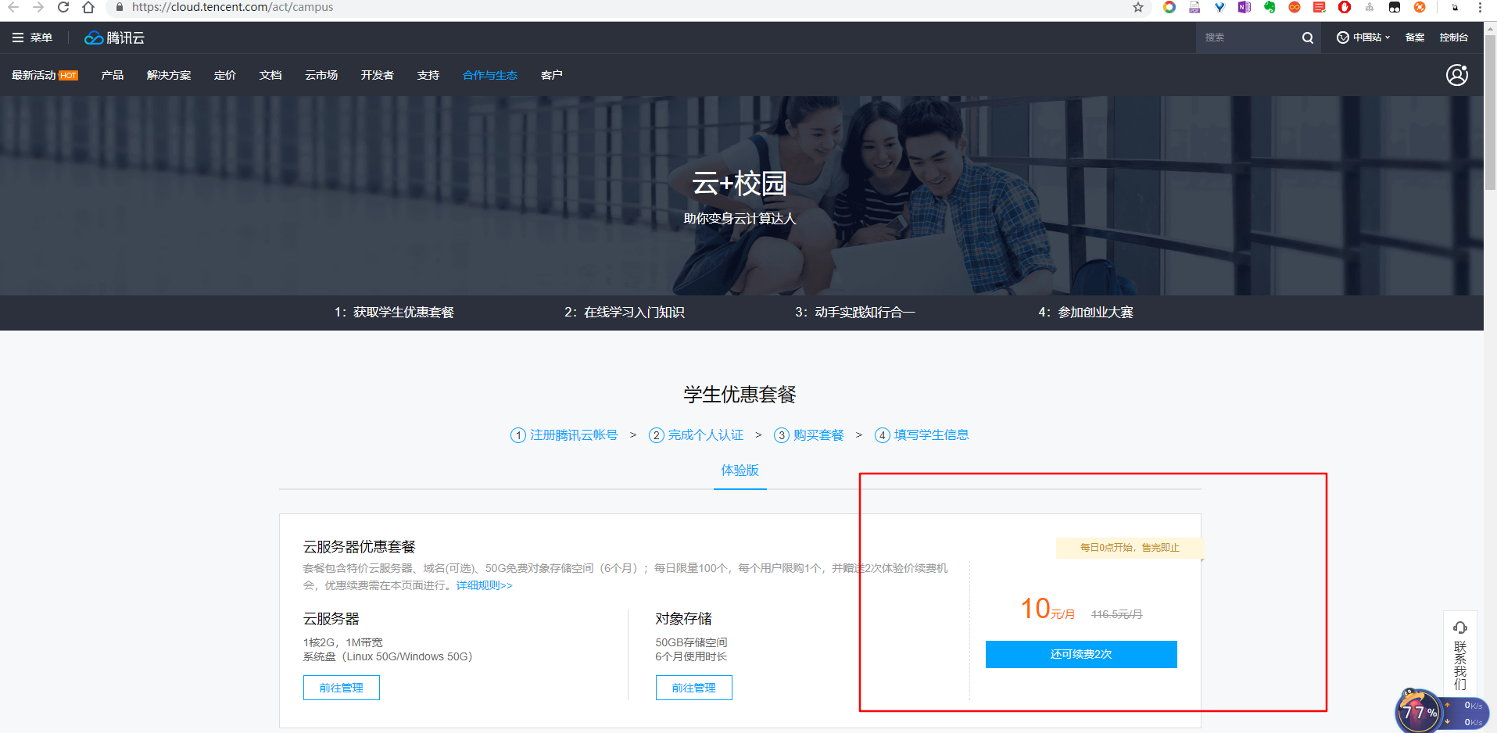Click into the 搜索 search field
The height and width of the screenshot is (733, 1497).
(x=1248, y=38)
